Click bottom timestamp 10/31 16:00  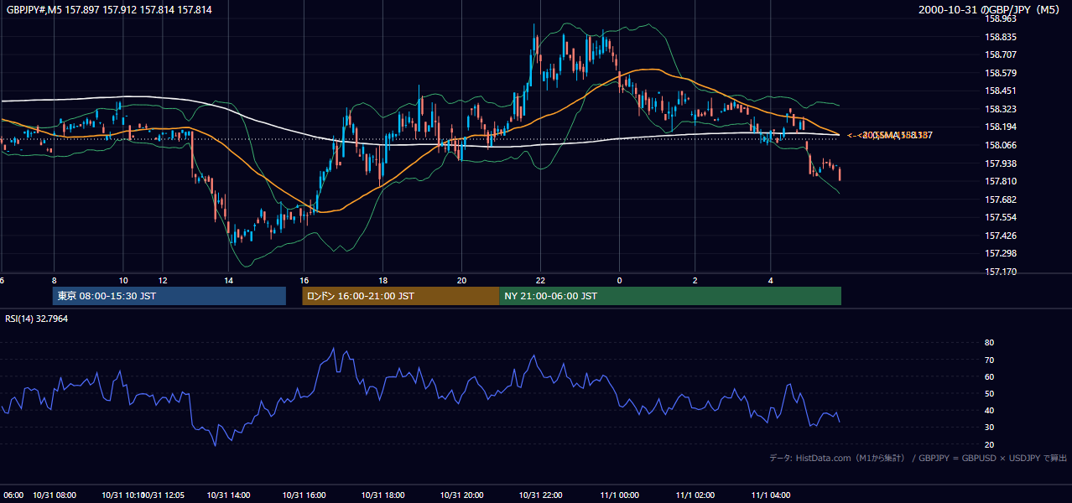(304, 495)
